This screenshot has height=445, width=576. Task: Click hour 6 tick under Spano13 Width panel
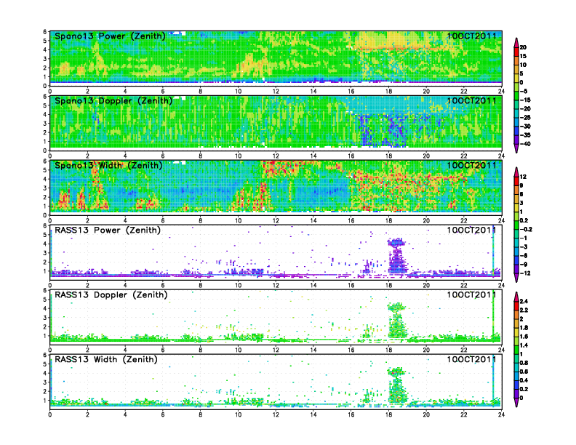pyautogui.click(x=163, y=220)
